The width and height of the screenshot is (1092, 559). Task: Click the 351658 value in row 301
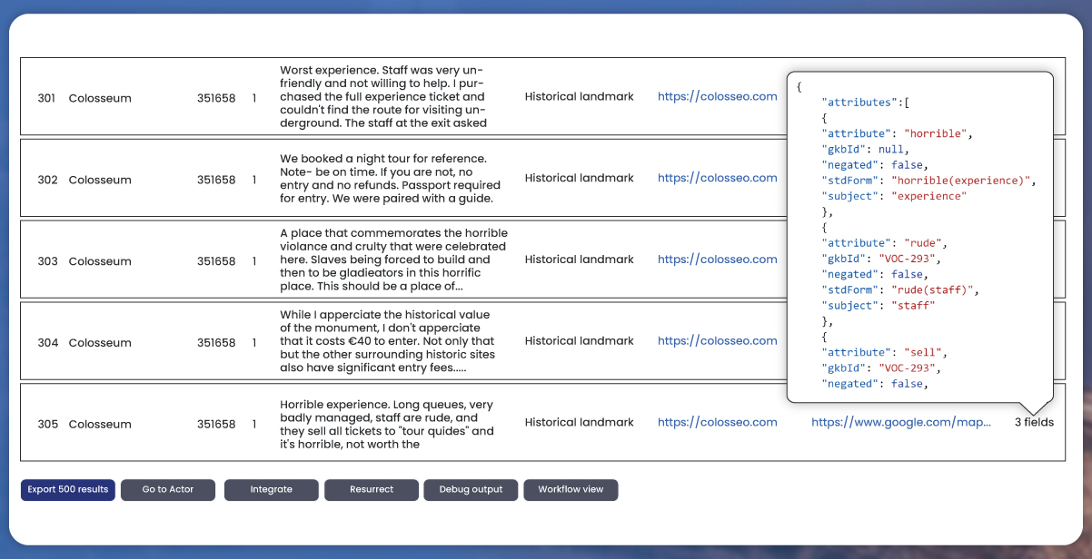[x=216, y=98]
